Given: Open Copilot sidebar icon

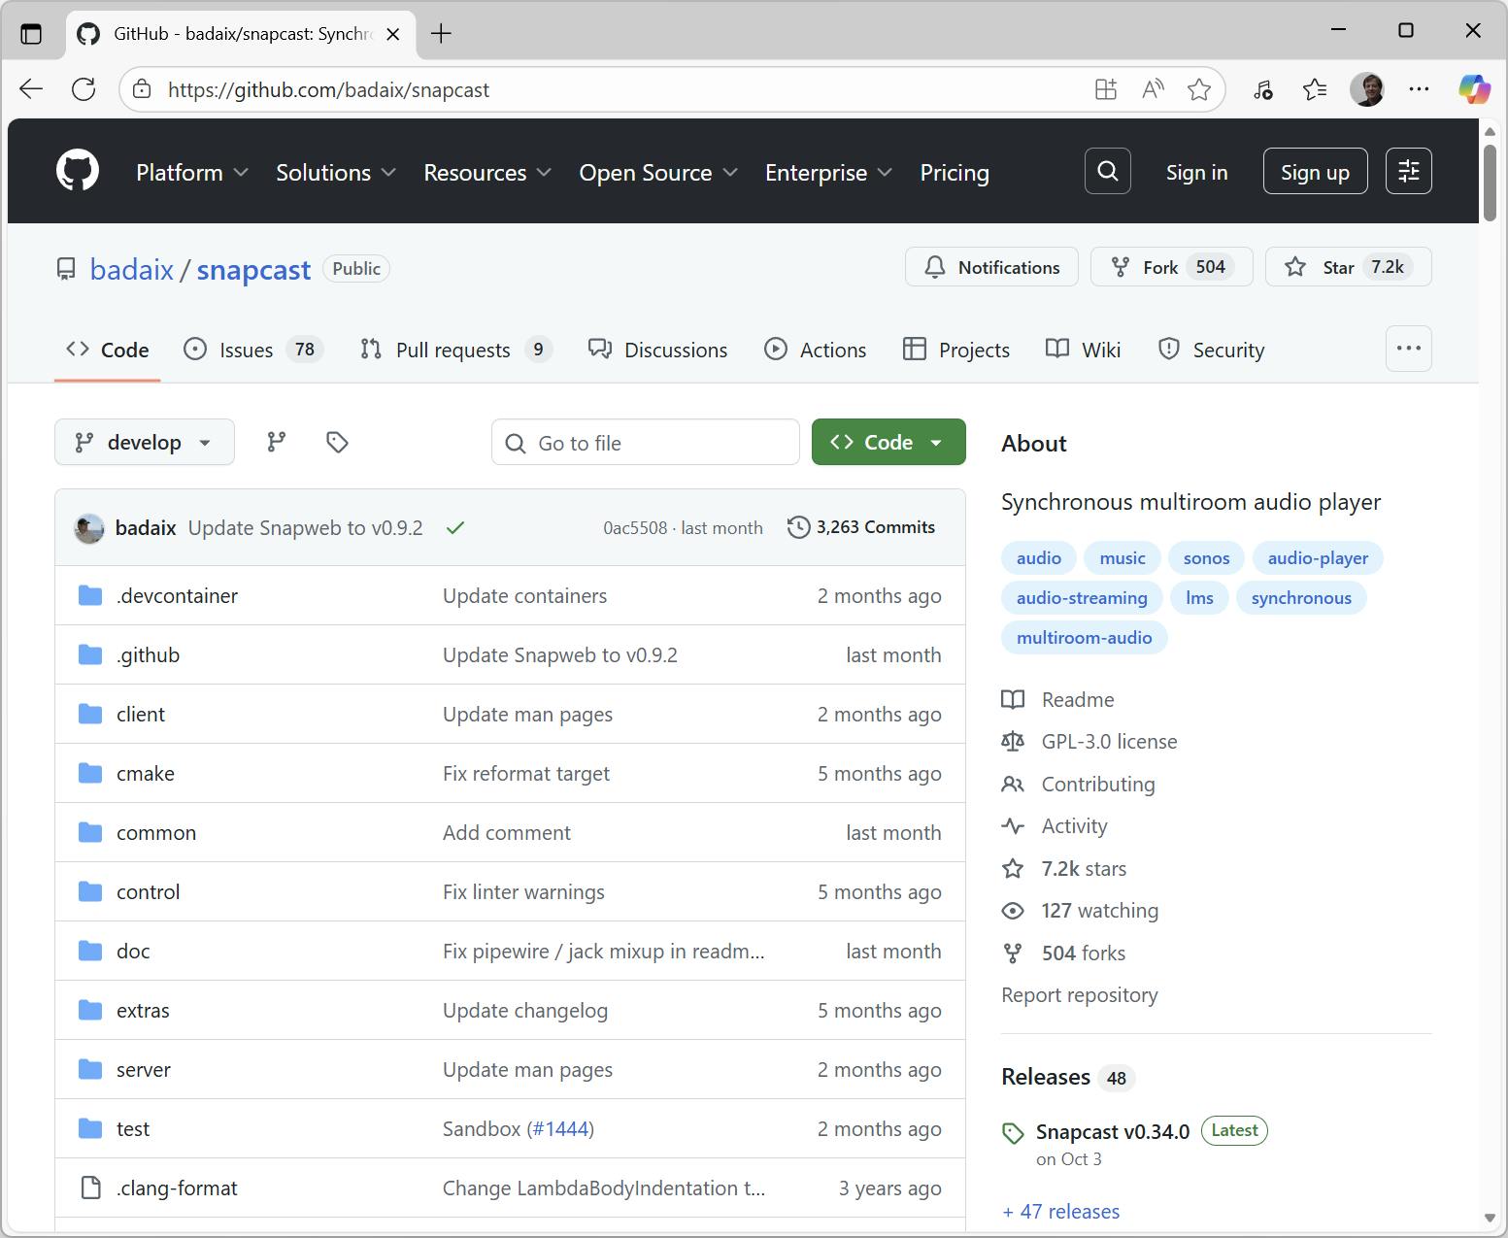Looking at the screenshot, I should 1474,89.
